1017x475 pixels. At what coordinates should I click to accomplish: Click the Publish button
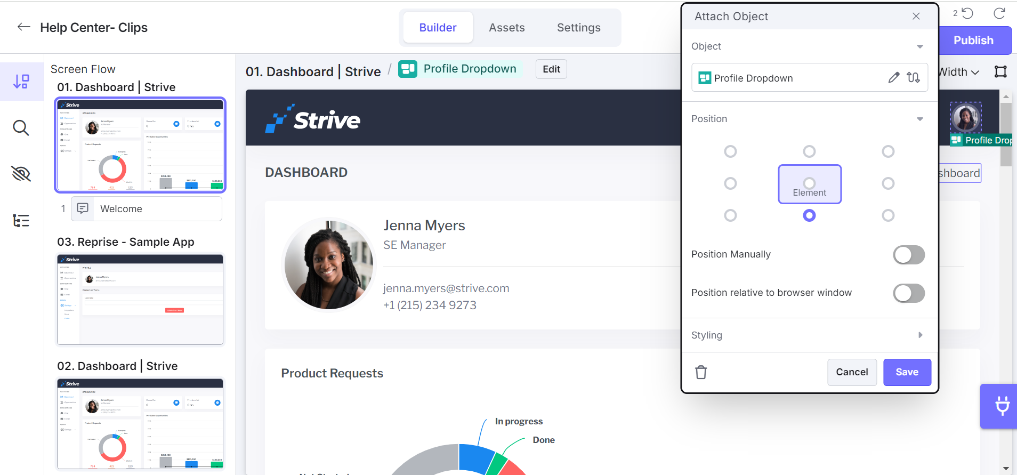pos(975,41)
